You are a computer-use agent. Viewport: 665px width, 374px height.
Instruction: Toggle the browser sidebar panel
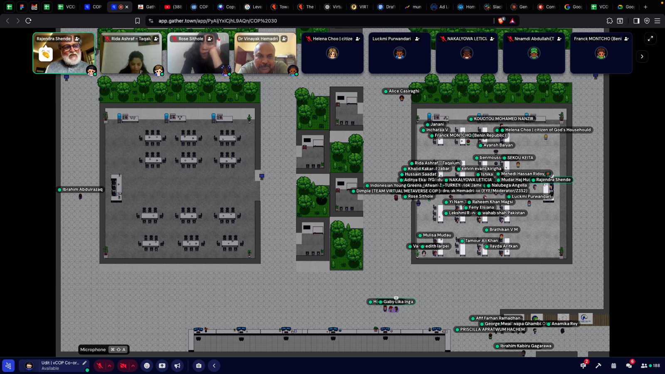[x=636, y=21]
